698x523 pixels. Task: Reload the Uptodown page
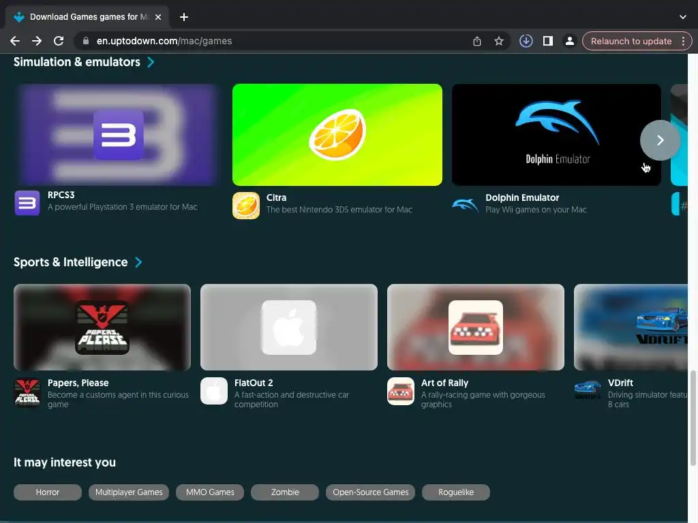click(59, 41)
